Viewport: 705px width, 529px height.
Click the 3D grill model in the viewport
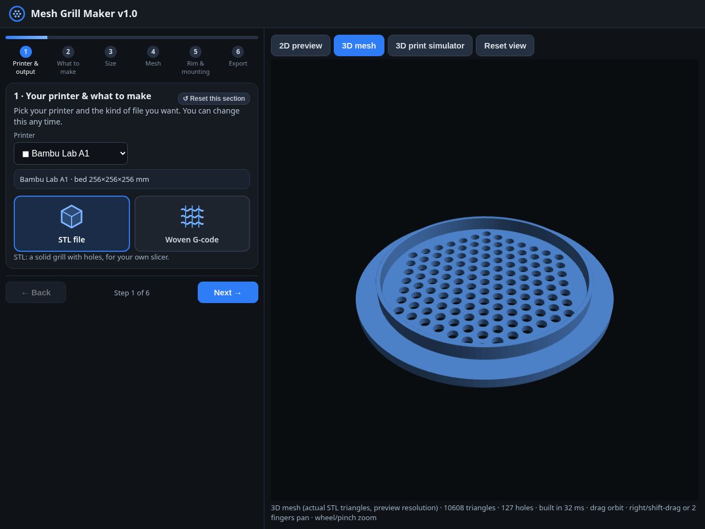click(485, 302)
